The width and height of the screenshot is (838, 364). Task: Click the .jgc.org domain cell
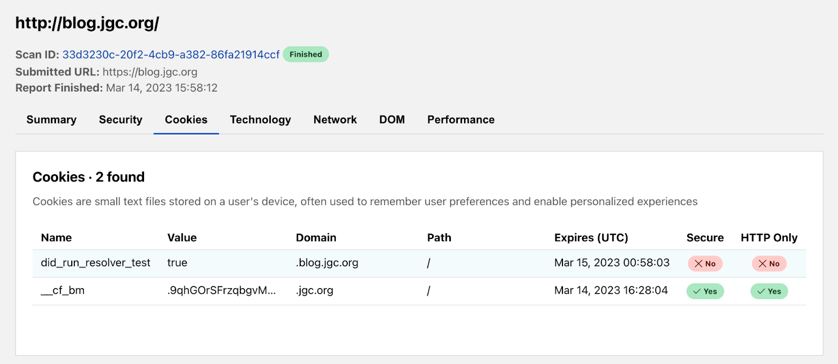pyautogui.click(x=314, y=291)
